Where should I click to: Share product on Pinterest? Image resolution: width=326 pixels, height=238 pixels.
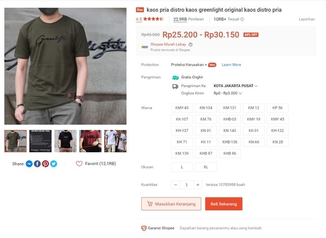point(45,164)
